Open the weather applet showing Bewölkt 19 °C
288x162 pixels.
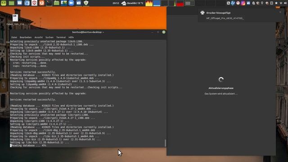point(132,3)
